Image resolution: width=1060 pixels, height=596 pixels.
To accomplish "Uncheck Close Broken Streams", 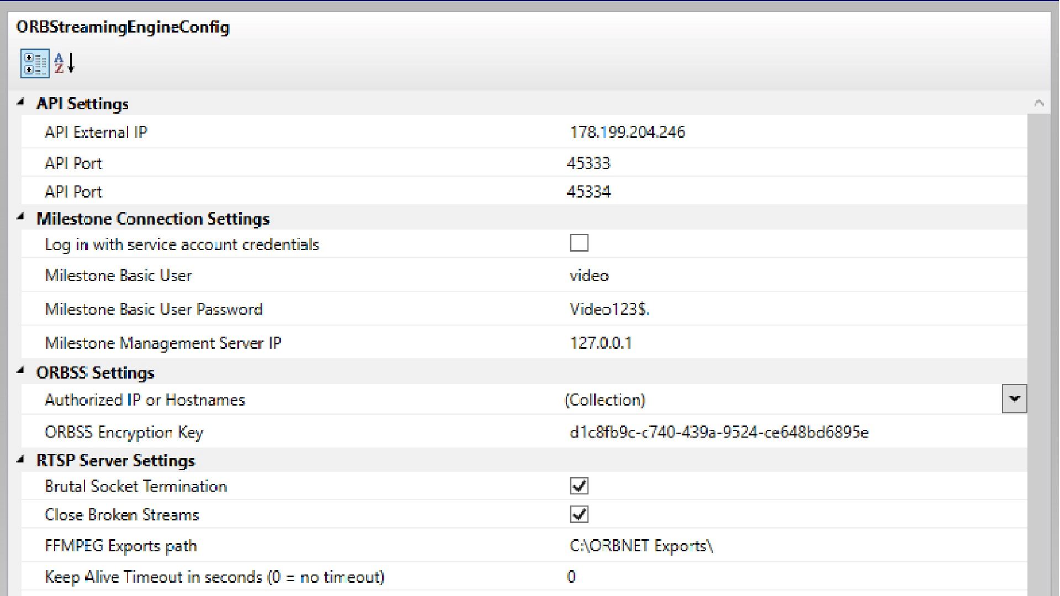I will (x=579, y=514).
